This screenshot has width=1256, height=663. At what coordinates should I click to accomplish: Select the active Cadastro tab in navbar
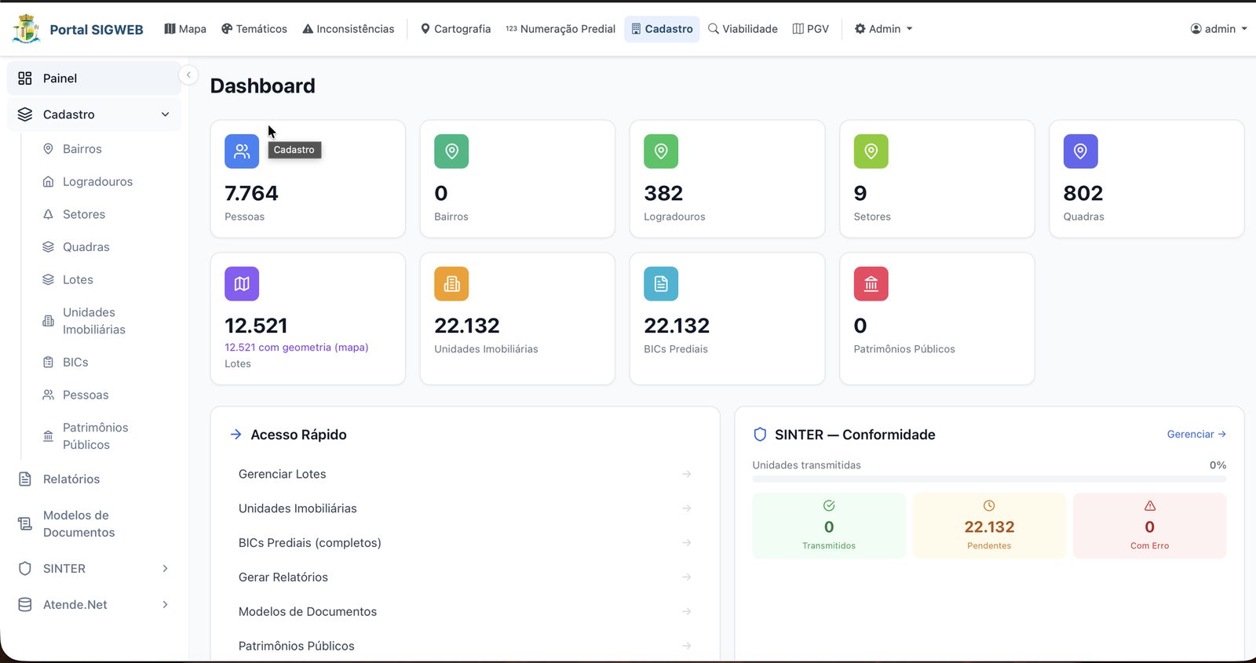662,29
